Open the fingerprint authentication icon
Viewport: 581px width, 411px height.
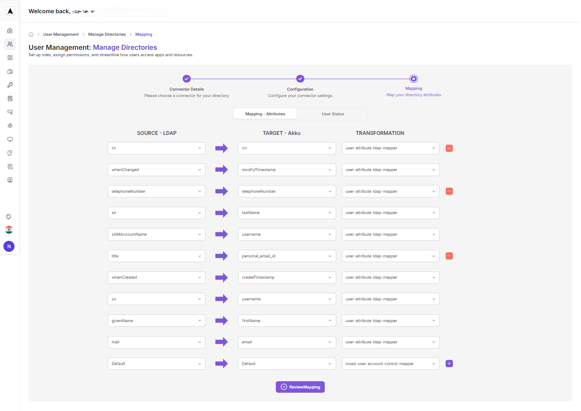coord(9,126)
